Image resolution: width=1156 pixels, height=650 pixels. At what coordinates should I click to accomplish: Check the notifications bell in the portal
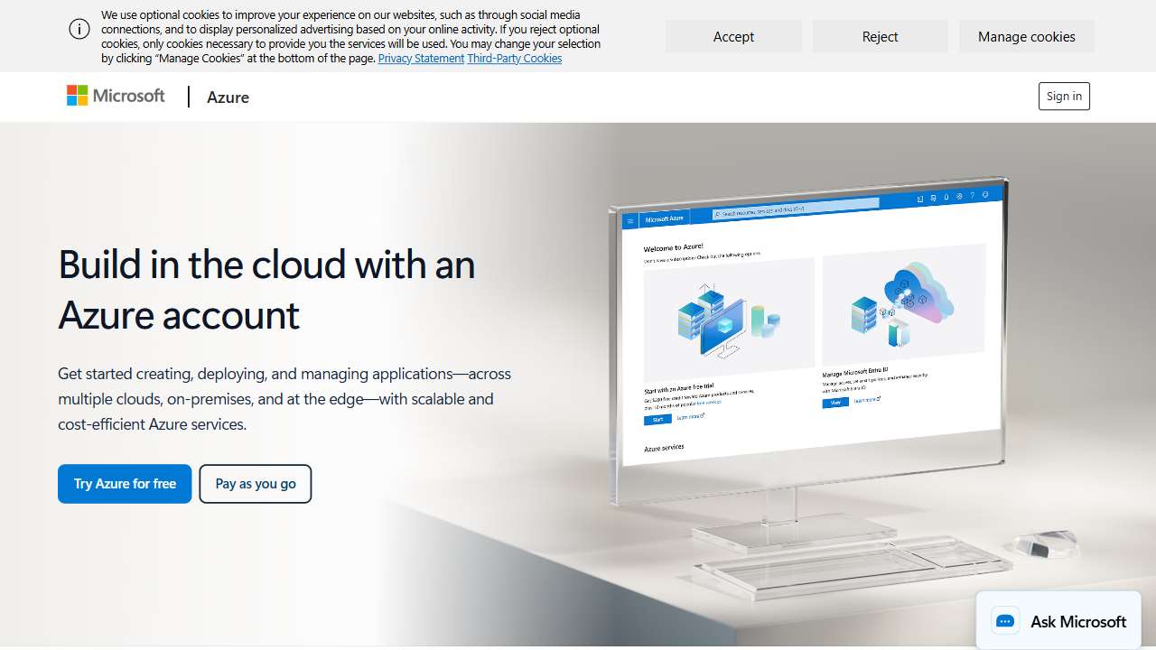click(946, 197)
